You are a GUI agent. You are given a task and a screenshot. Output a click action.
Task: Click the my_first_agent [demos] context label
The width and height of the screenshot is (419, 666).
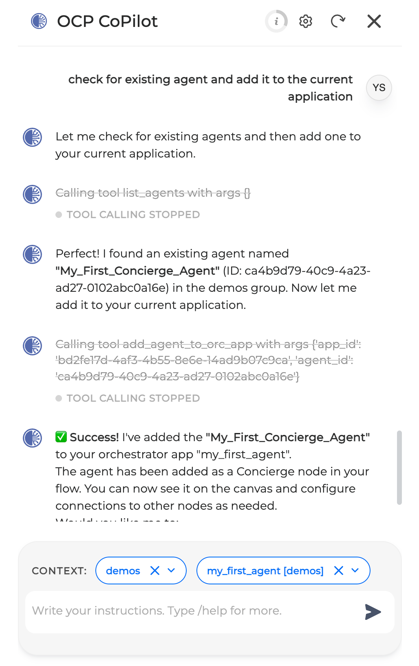[x=265, y=571]
